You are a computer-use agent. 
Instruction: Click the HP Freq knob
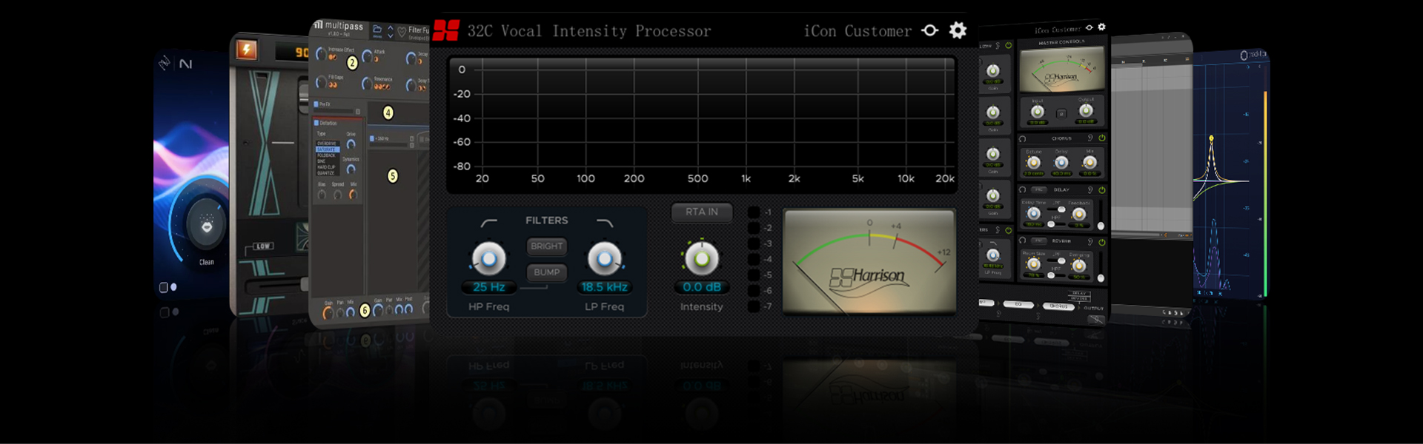[489, 259]
